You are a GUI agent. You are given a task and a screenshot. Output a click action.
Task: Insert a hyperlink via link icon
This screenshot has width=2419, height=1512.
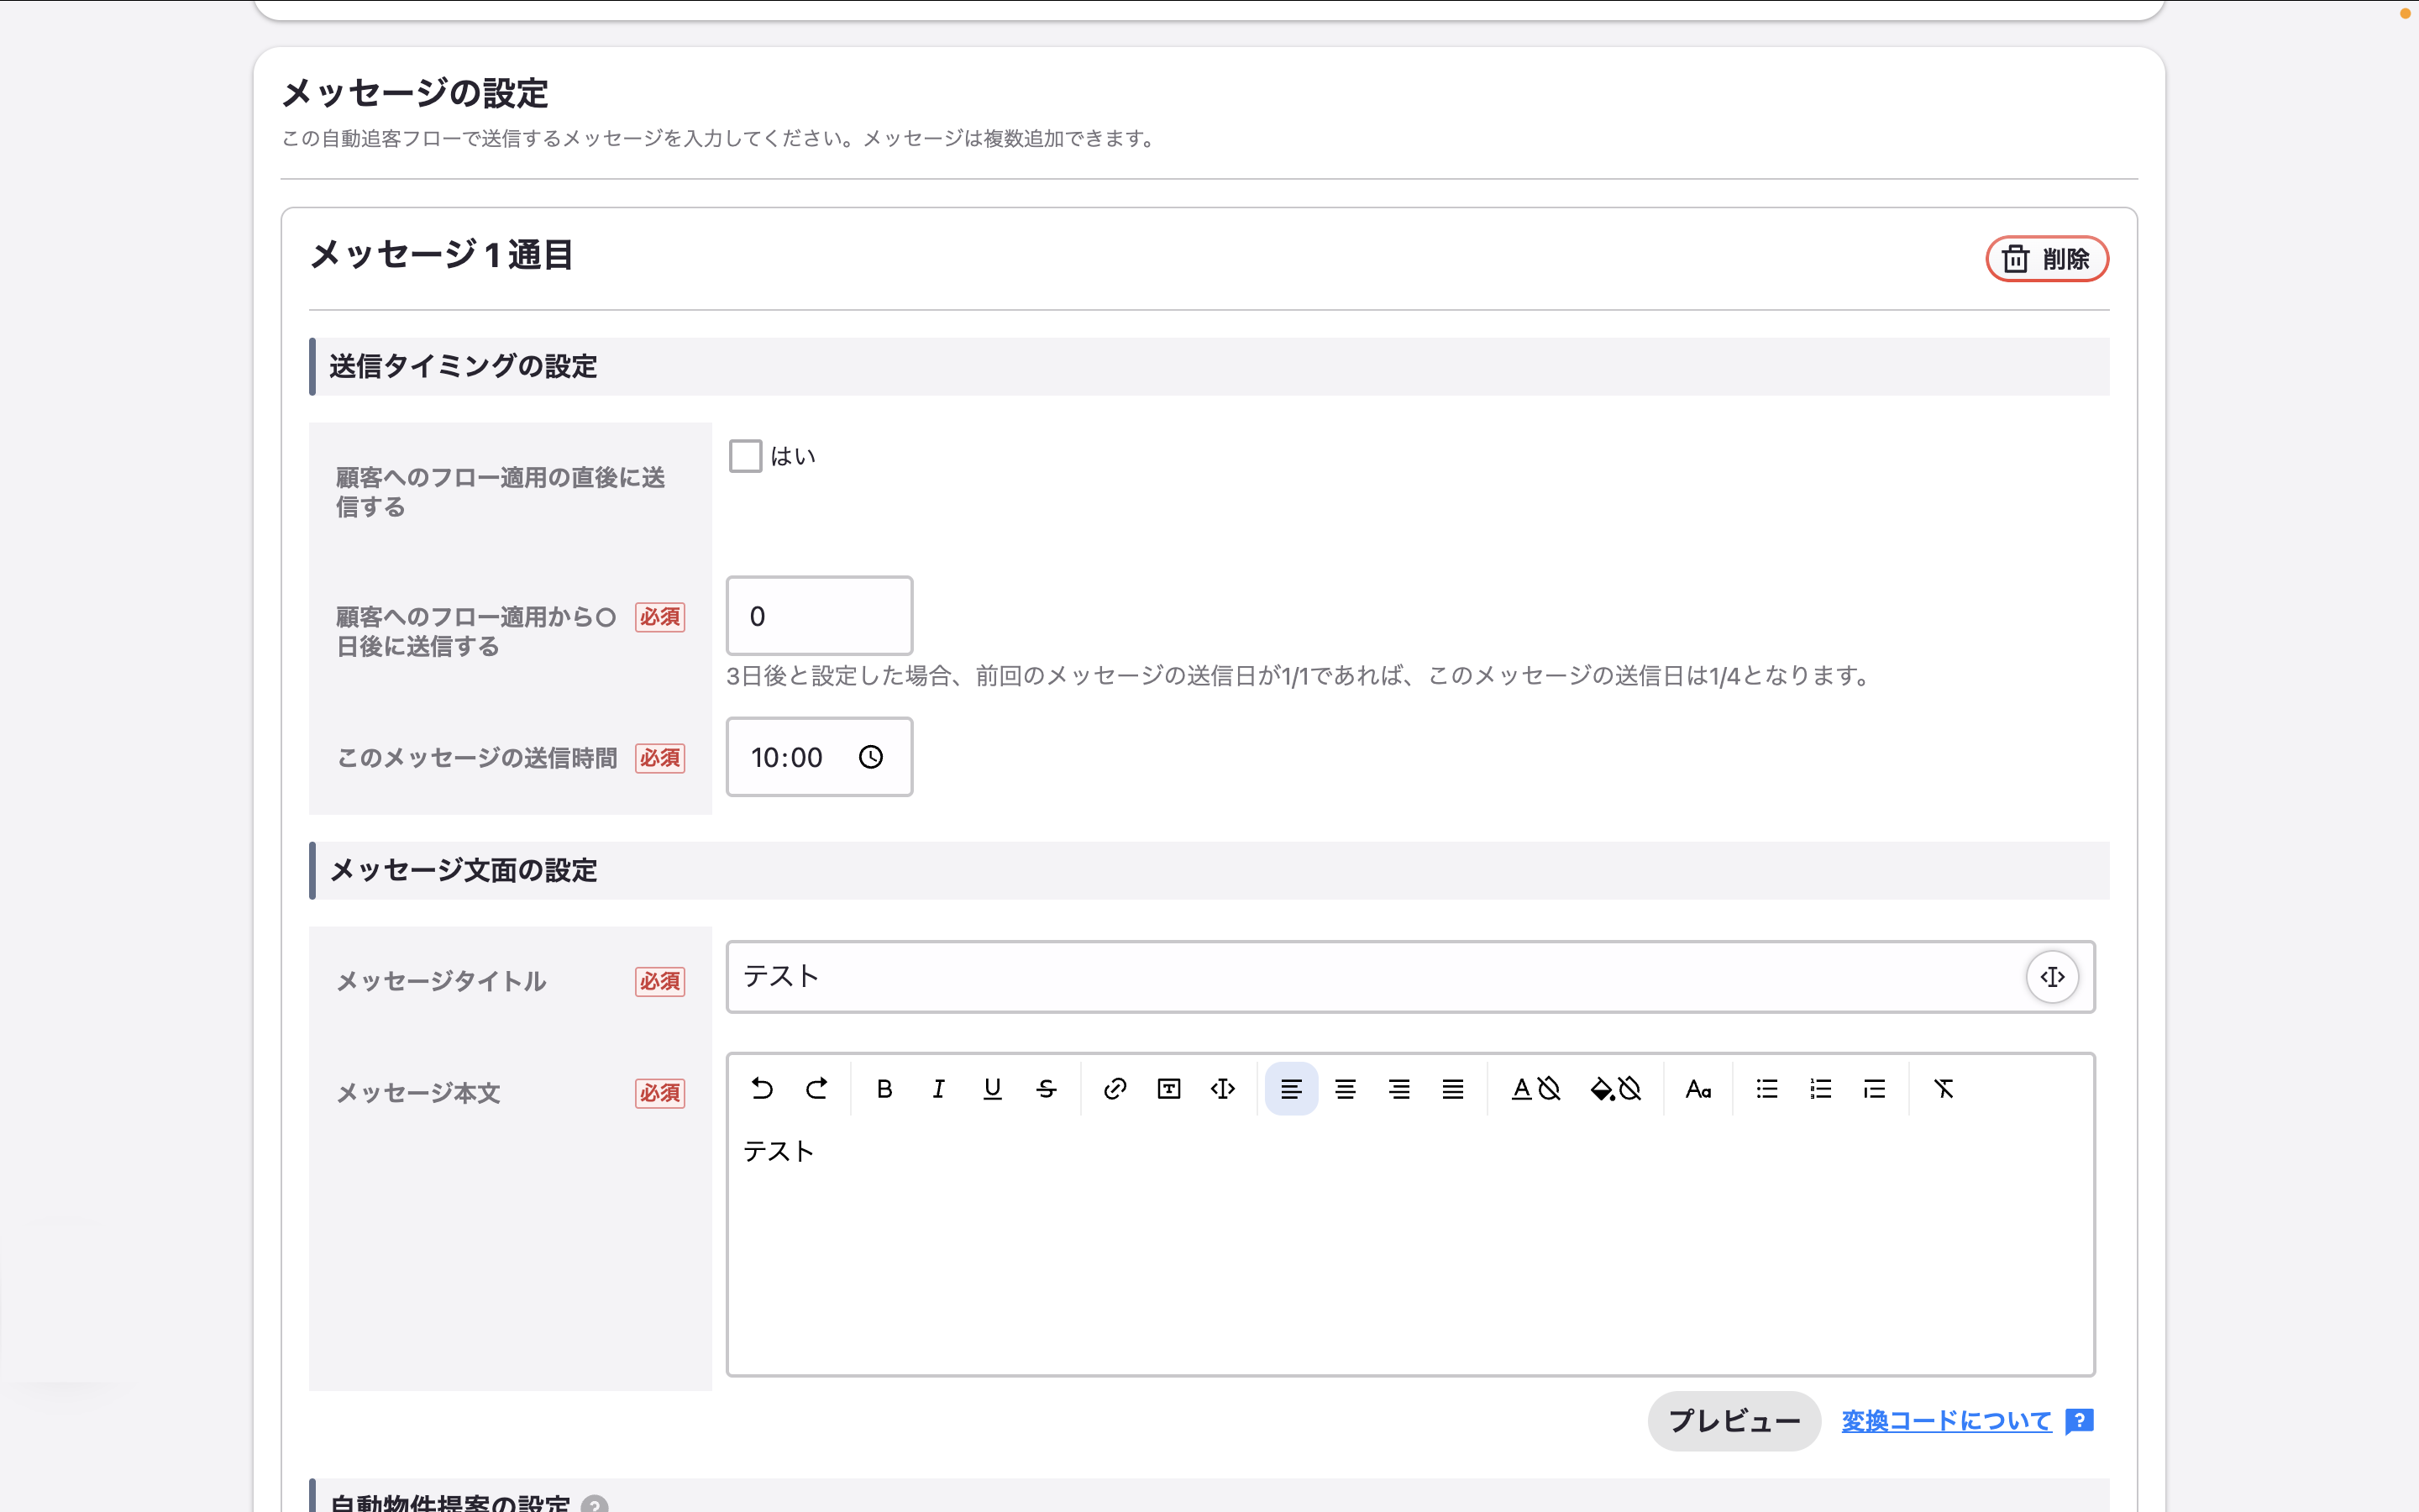click(1115, 1089)
